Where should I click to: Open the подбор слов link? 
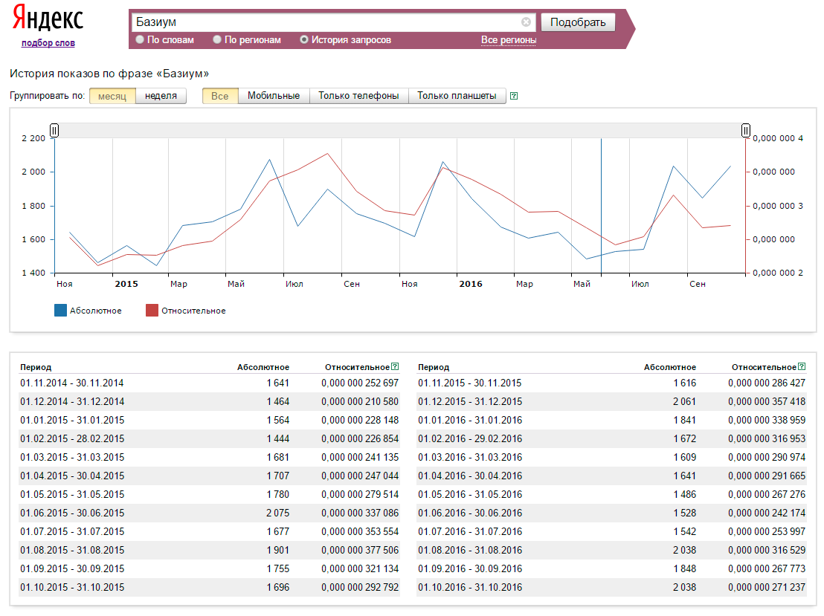48,43
